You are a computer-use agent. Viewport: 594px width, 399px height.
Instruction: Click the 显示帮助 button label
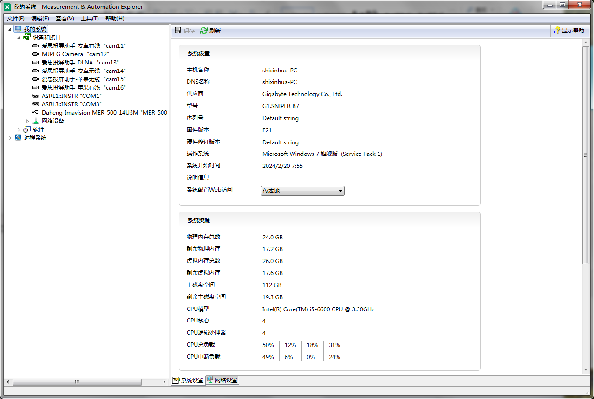(x=573, y=31)
